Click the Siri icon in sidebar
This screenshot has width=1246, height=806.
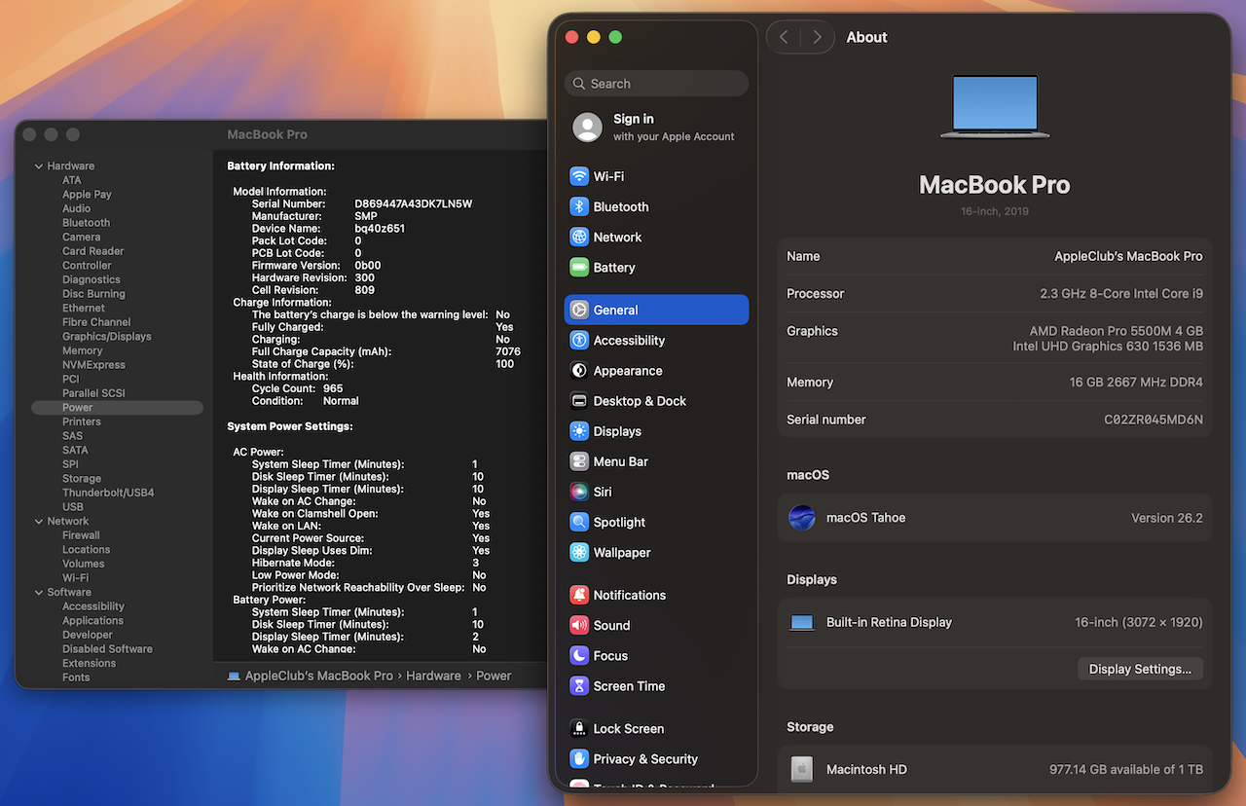tap(579, 493)
